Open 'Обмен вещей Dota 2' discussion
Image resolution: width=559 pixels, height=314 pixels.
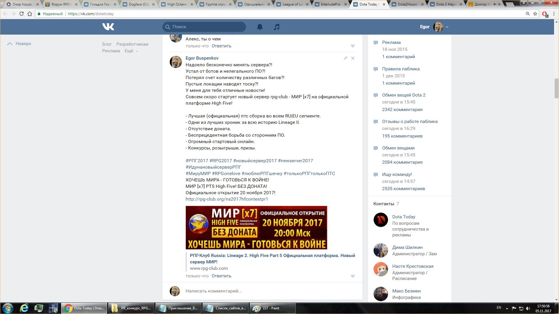(x=404, y=95)
